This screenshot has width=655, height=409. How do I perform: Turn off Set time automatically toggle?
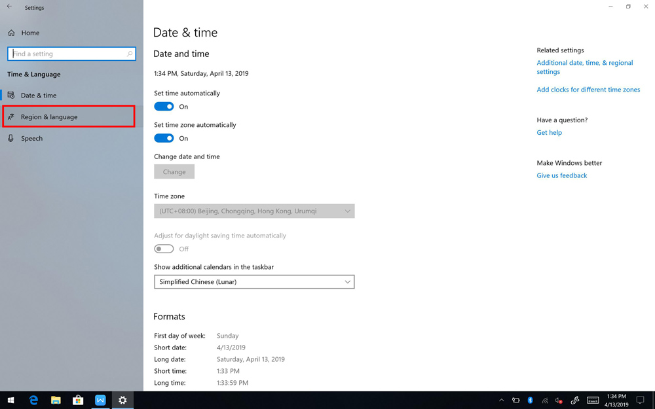coord(164,107)
